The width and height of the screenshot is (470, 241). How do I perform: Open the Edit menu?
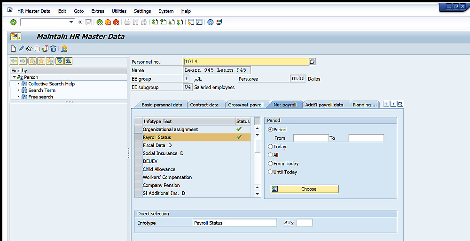pyautogui.click(x=62, y=11)
